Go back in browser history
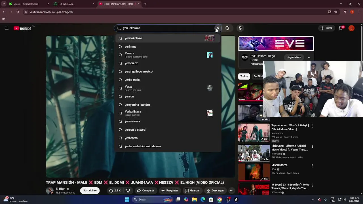The height and width of the screenshot is (204, 363). [x=4, y=12]
